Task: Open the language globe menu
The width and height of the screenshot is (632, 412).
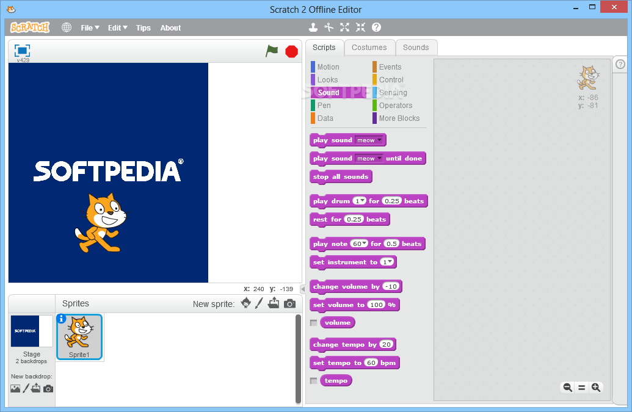Action: coord(67,27)
